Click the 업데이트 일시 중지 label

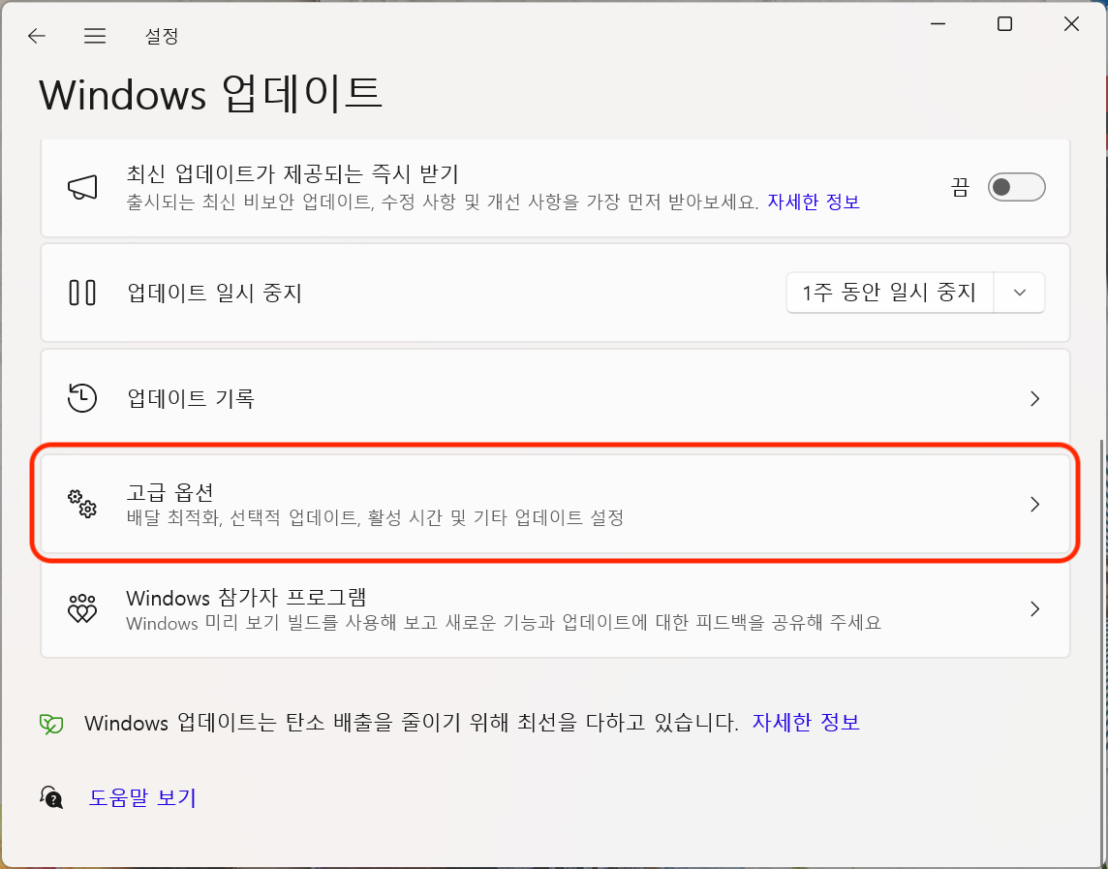click(214, 293)
